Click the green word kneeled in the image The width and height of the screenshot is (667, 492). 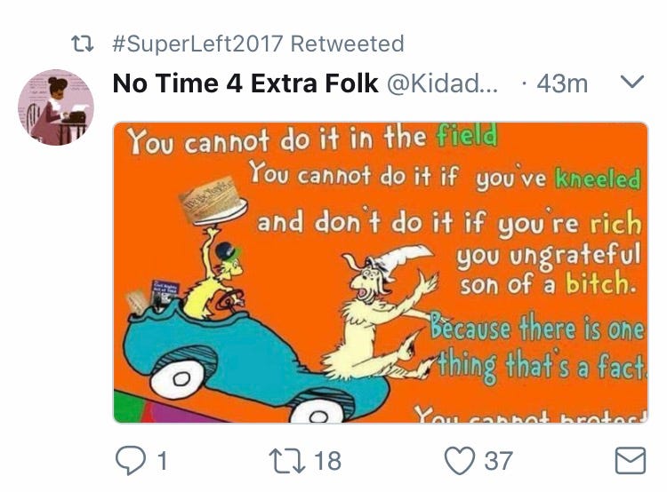pos(598,179)
